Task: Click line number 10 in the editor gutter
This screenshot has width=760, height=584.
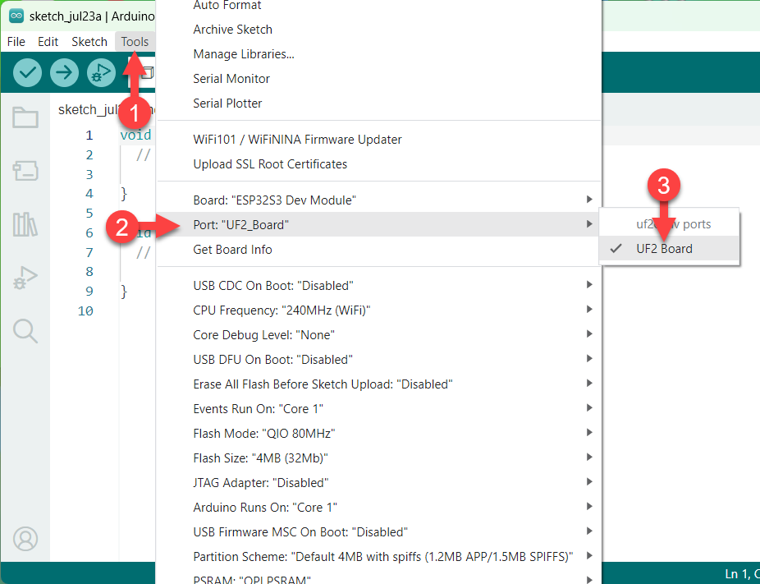Action: (85, 311)
